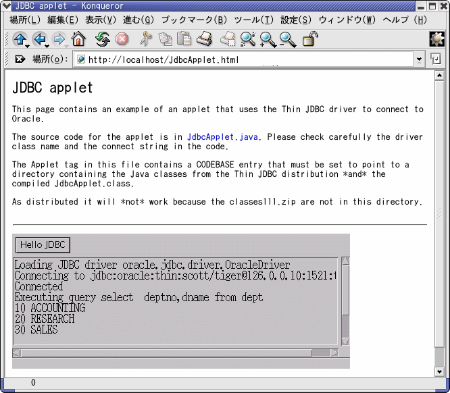450x393 pixels.
Task: Go forward with the right arrow icon
Action: pyautogui.click(x=59, y=39)
